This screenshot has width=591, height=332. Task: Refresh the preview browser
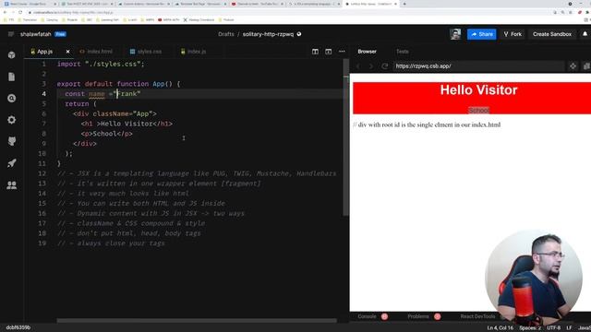(x=384, y=66)
